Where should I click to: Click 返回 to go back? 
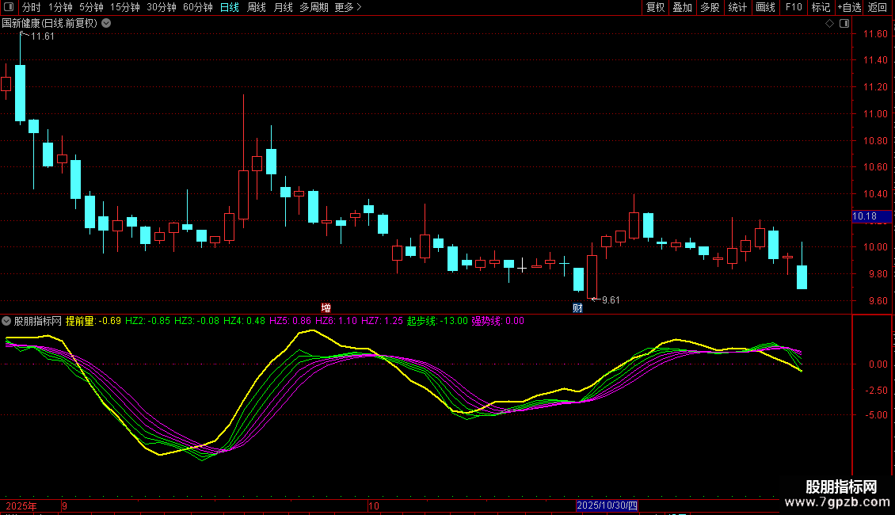point(878,7)
